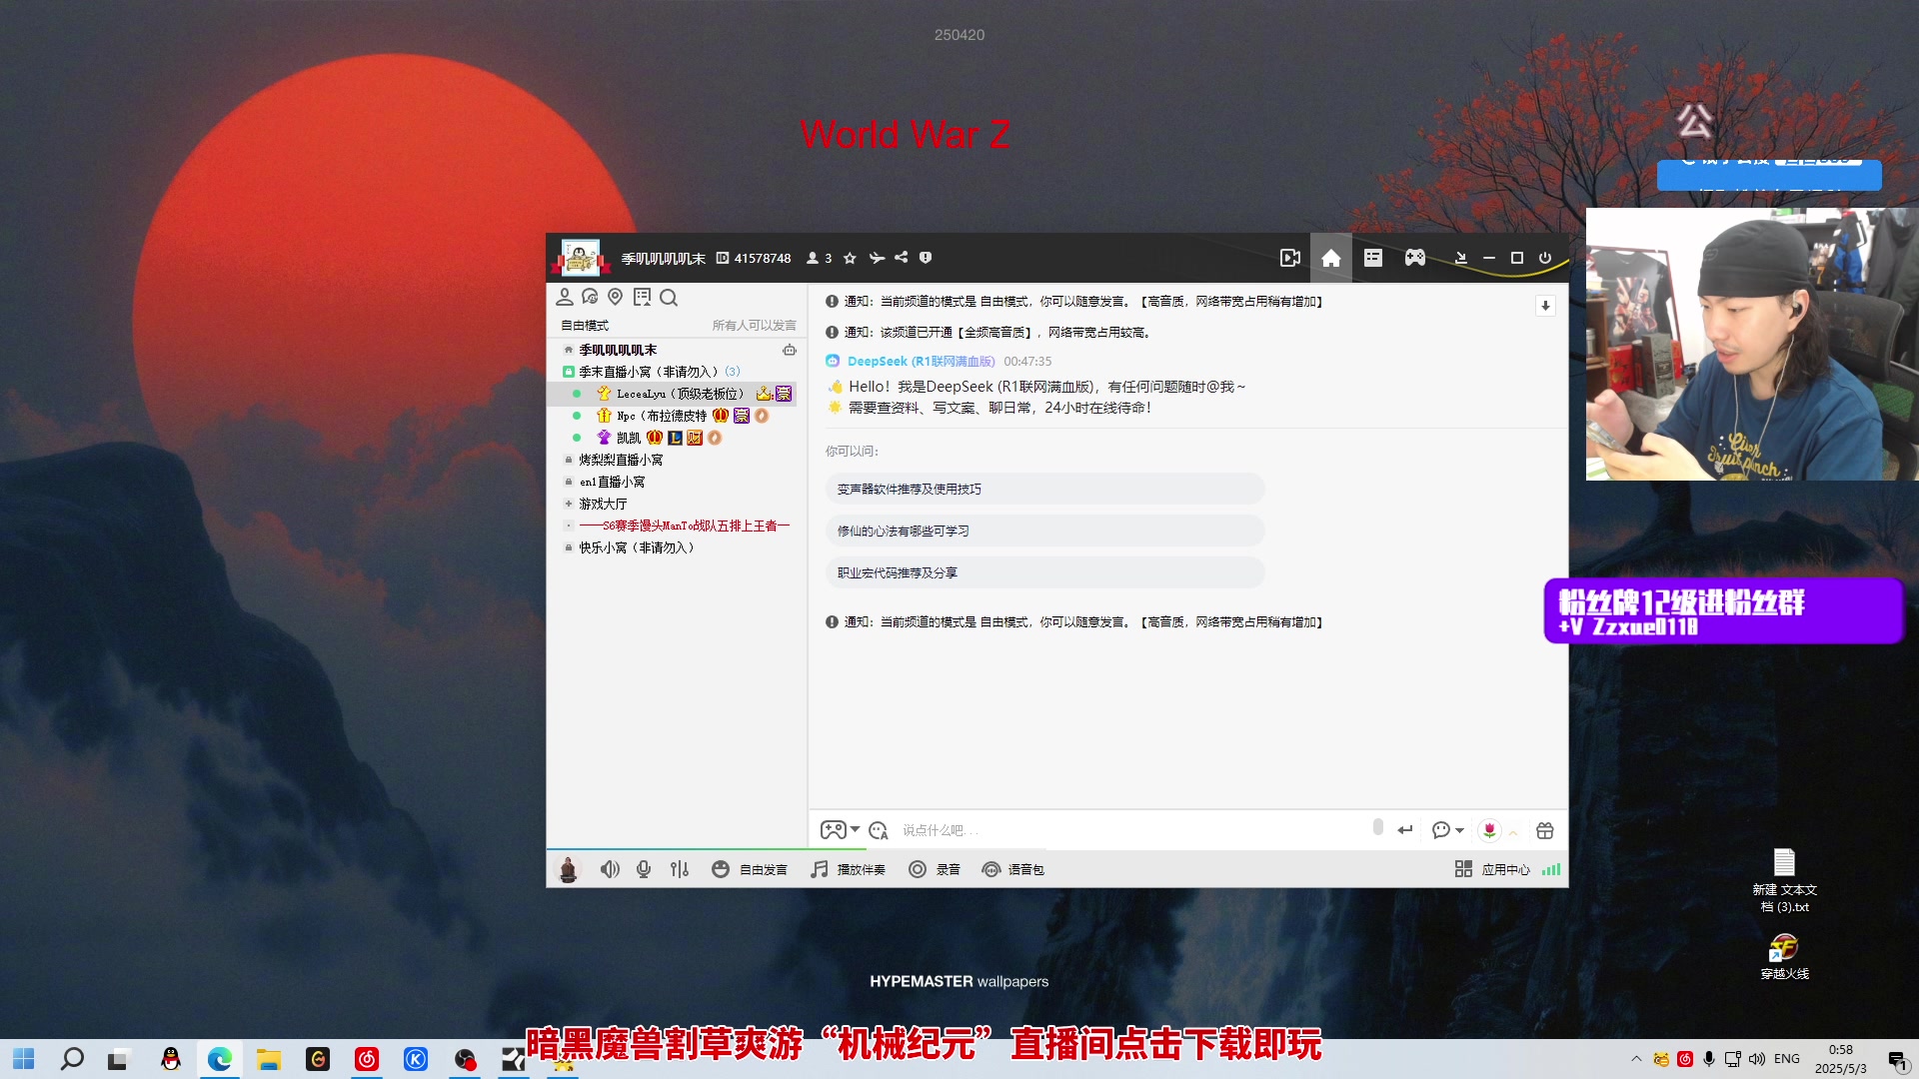Click the 播放伴奏 accompaniment button
The width and height of the screenshot is (1919, 1079).
(848, 869)
